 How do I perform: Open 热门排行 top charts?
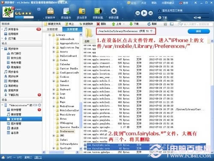[x=16, y=53]
